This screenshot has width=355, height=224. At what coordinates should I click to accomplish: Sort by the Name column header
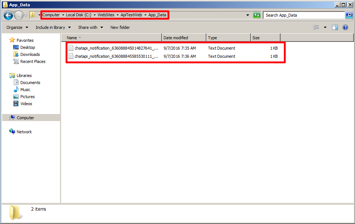[x=112, y=38]
